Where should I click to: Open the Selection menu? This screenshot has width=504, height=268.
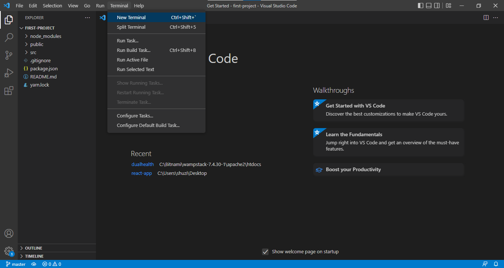(52, 6)
